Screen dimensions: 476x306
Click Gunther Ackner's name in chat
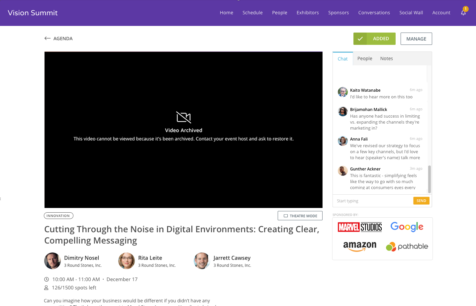tap(365, 169)
